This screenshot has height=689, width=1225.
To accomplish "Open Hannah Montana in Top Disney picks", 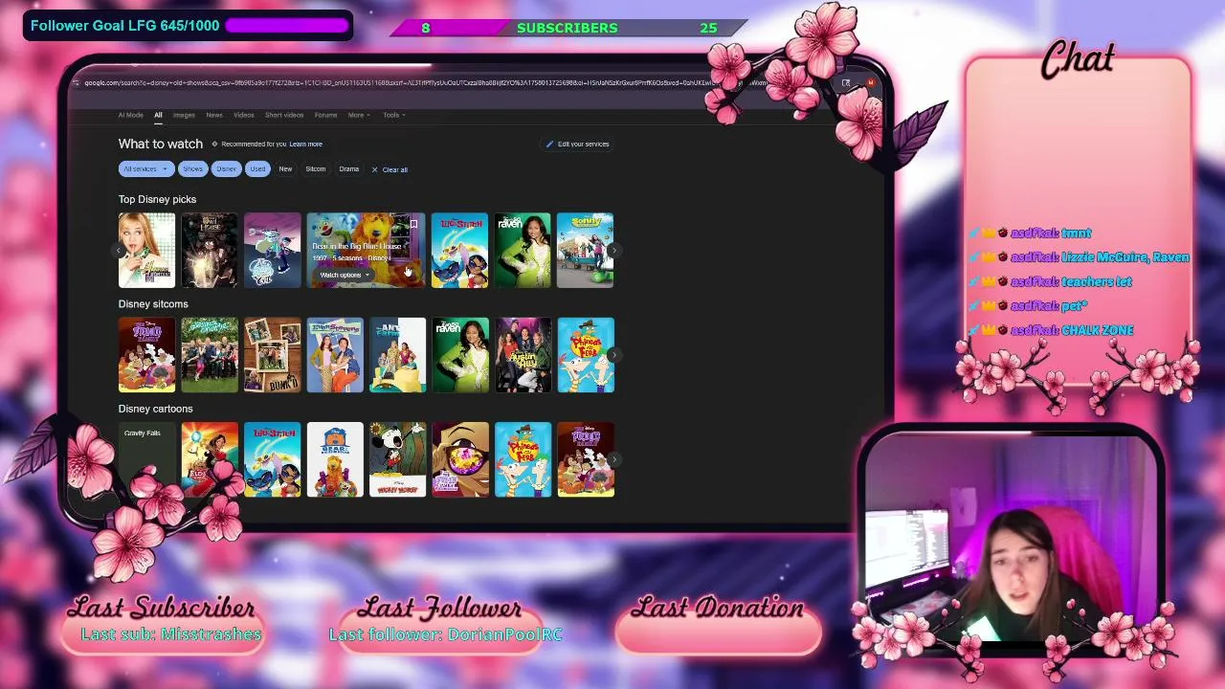I will (146, 251).
